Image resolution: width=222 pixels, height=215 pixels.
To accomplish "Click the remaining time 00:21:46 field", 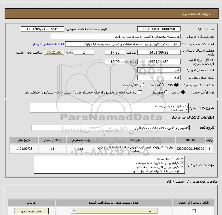I will 54,52.
